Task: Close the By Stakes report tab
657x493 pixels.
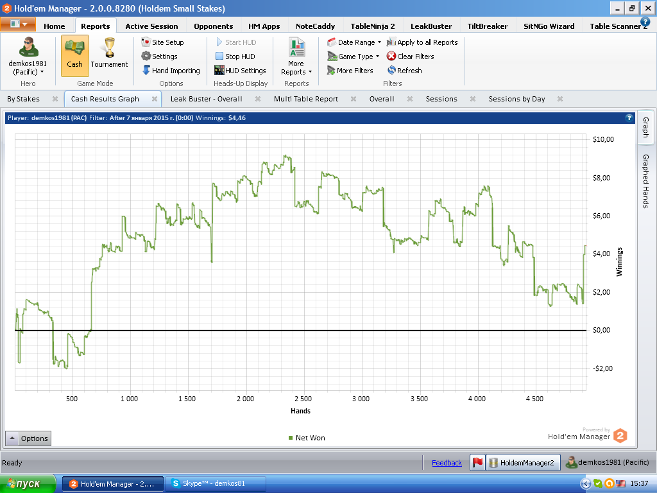Action: coord(55,99)
